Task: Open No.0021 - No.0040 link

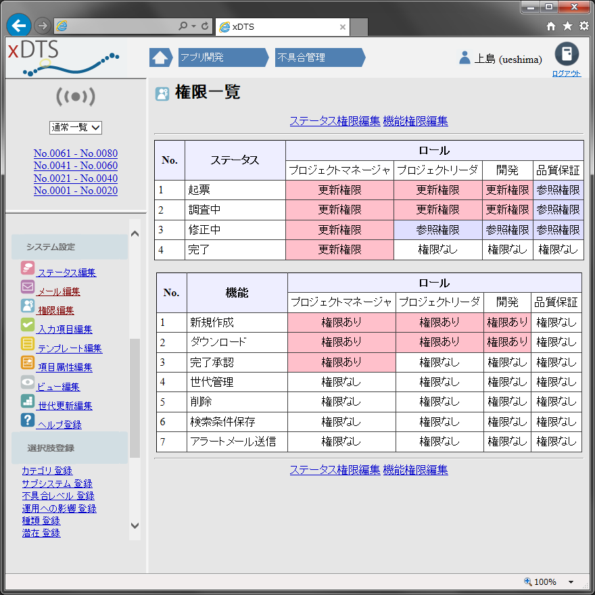Action: tap(76, 178)
